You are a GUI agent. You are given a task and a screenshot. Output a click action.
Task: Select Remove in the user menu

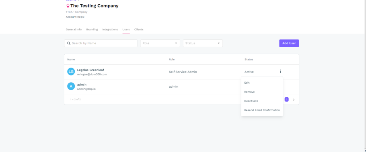point(249,92)
